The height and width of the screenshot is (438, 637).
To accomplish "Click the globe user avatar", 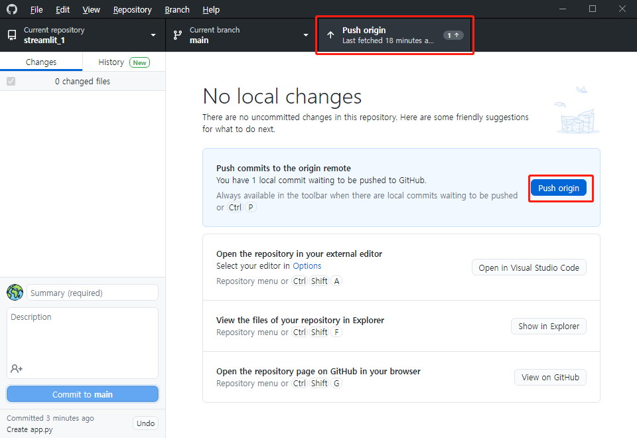I will pos(15,293).
